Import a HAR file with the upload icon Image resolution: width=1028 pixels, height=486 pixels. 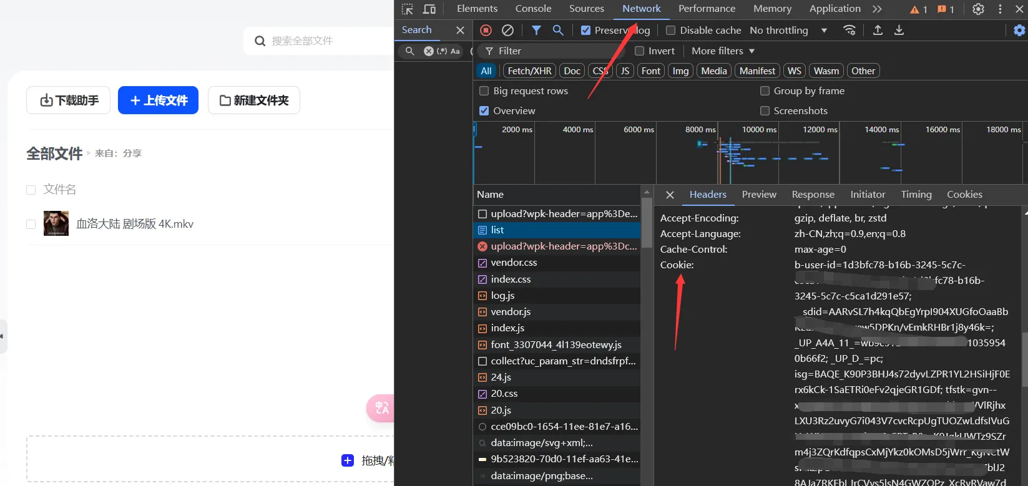[x=878, y=30]
